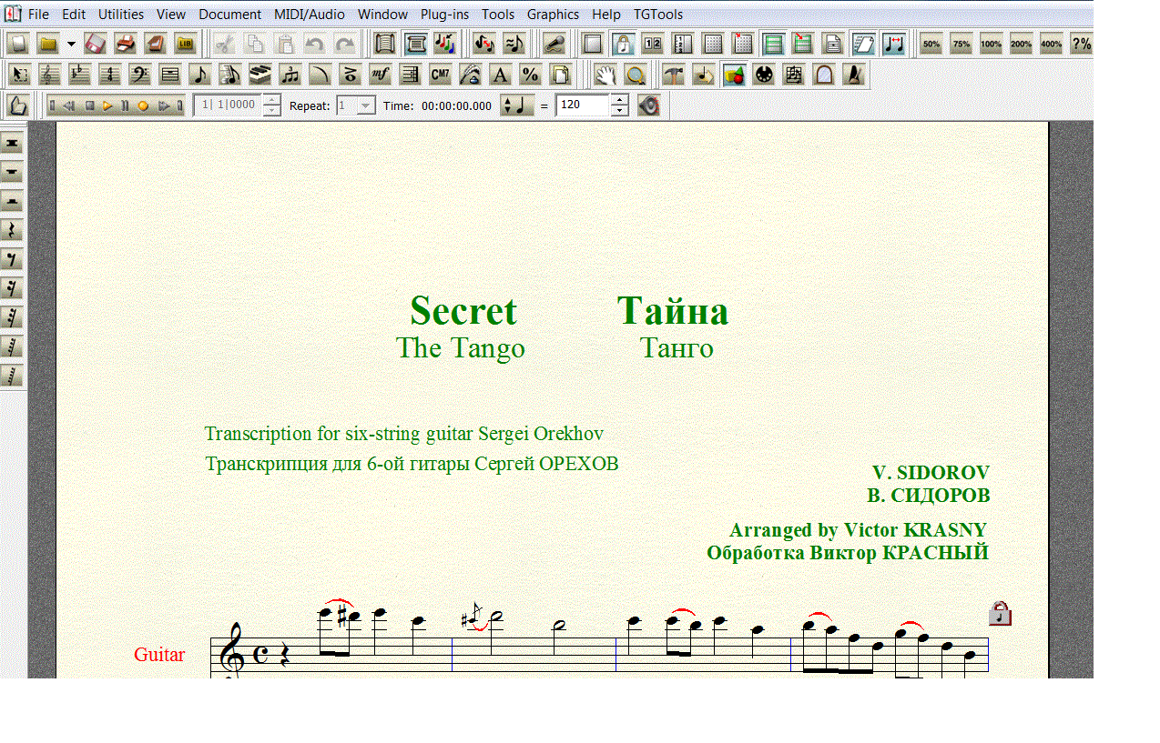Click the tempo field showing 120
This screenshot has height=743, width=1160.
coord(582,105)
